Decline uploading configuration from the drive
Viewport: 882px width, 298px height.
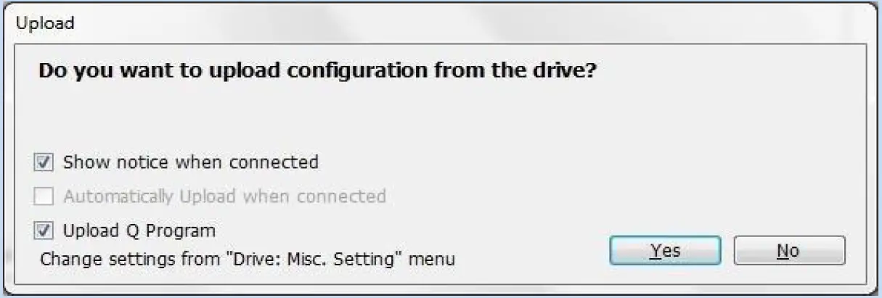click(x=789, y=251)
